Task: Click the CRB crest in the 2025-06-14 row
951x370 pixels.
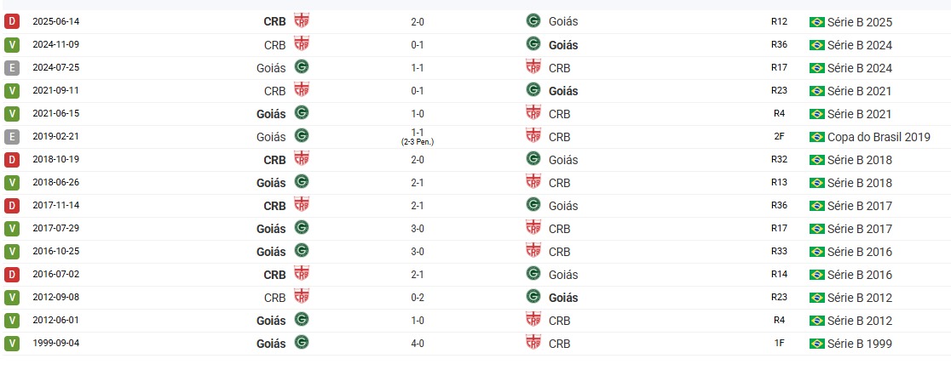Action: 301,20
